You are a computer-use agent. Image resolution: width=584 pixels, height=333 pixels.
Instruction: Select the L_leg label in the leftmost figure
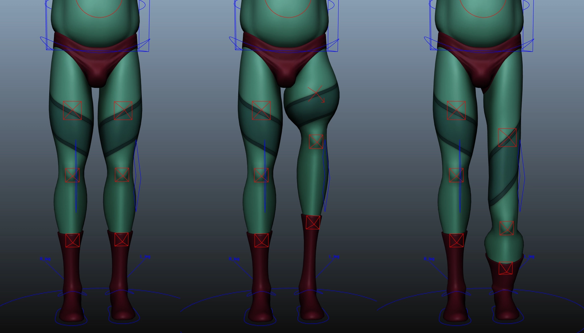coord(145,257)
